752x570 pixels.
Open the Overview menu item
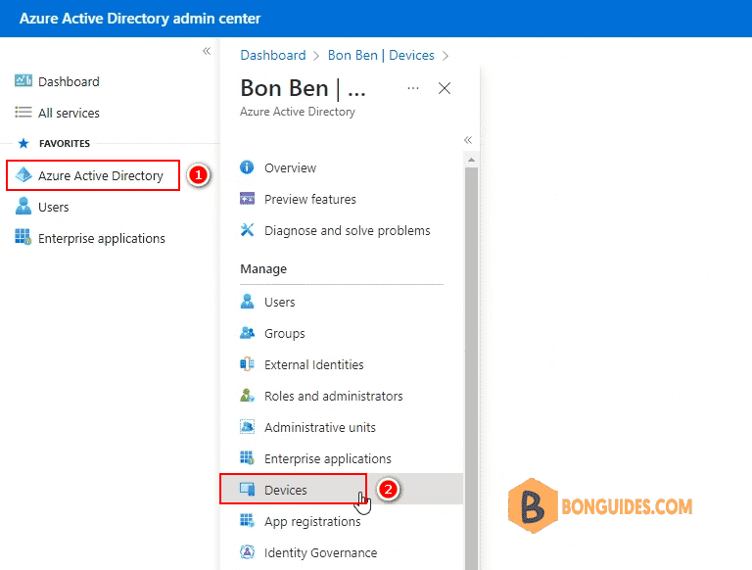pyautogui.click(x=290, y=167)
